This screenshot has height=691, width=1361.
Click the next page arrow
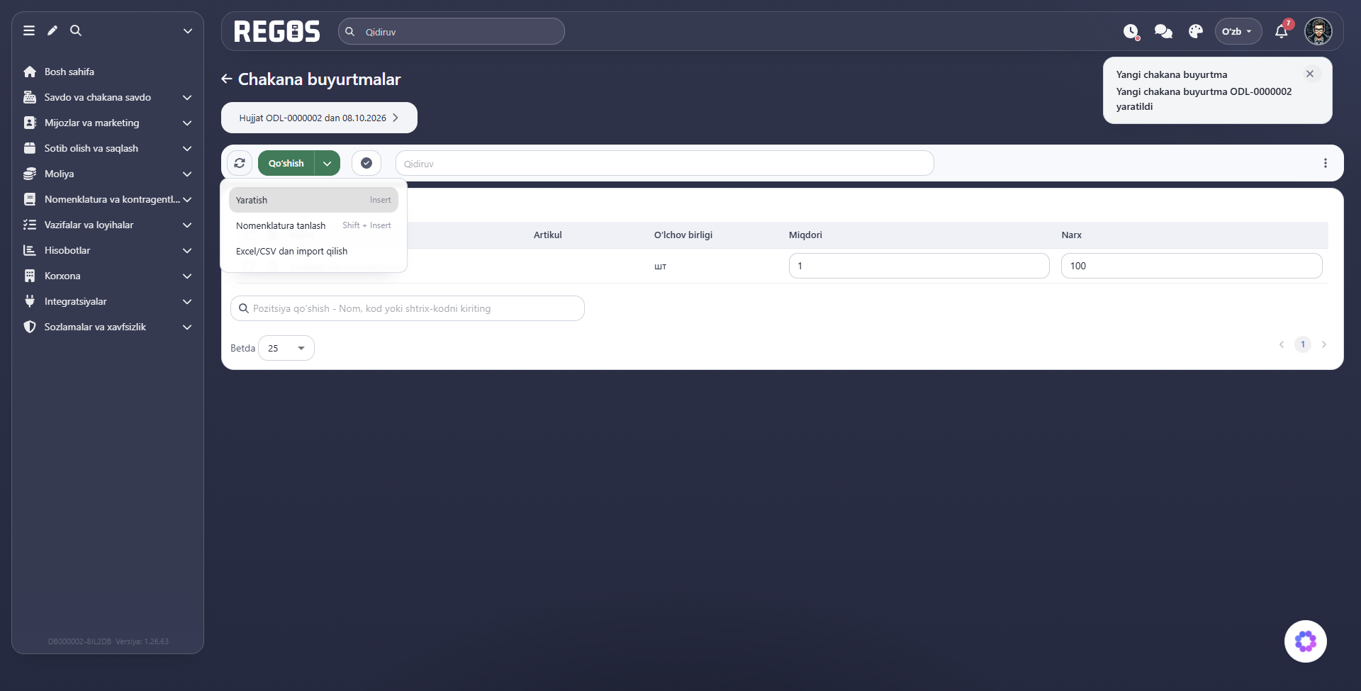pos(1324,344)
